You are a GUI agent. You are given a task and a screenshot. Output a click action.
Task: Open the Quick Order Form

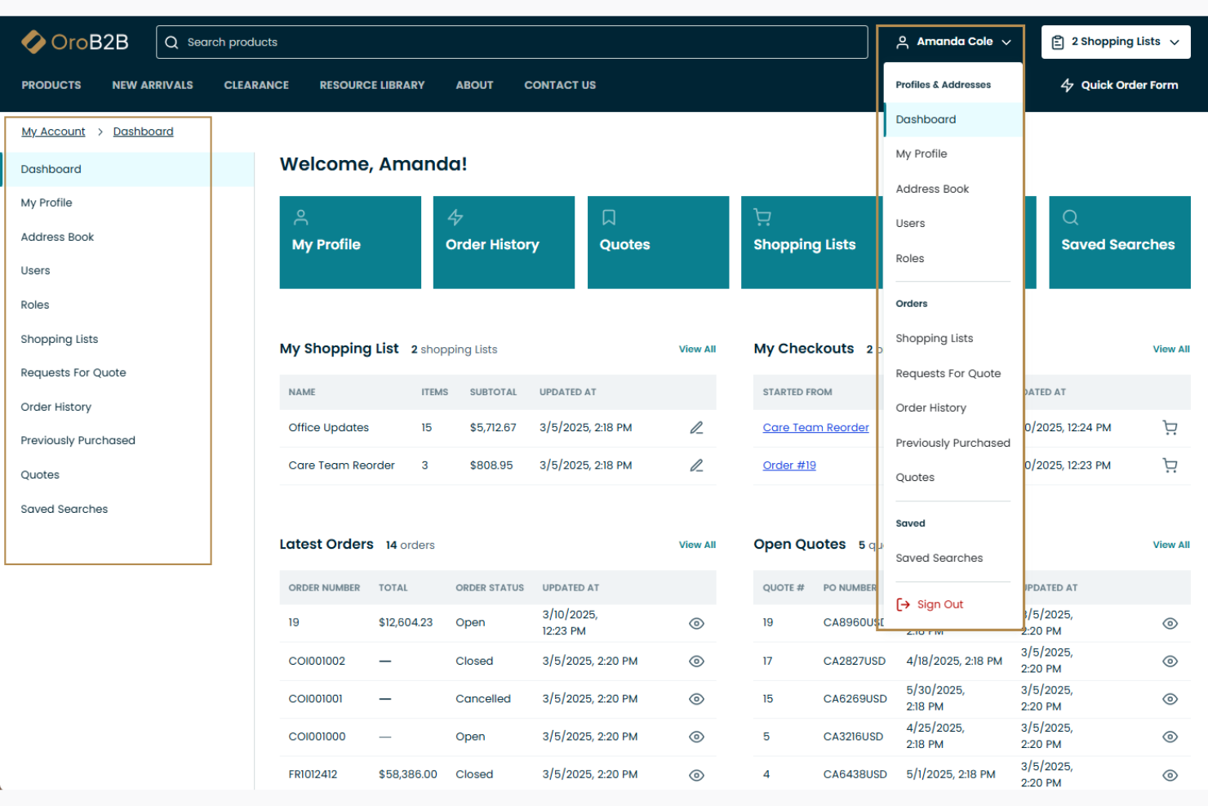tap(1118, 85)
